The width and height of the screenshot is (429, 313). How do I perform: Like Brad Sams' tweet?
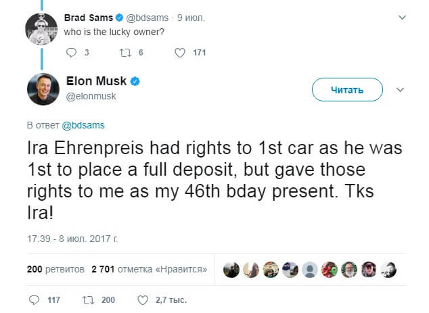point(179,52)
